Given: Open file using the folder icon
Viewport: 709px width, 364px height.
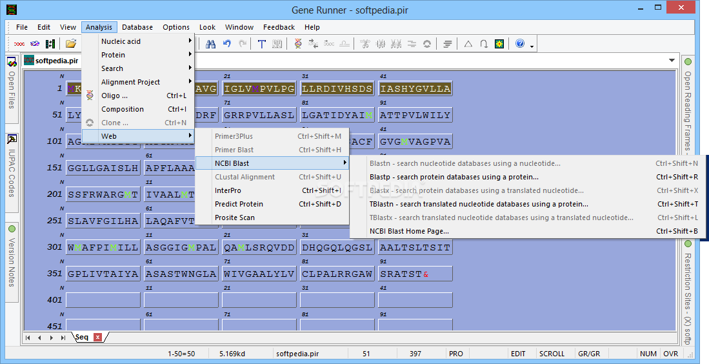Looking at the screenshot, I should point(71,44).
